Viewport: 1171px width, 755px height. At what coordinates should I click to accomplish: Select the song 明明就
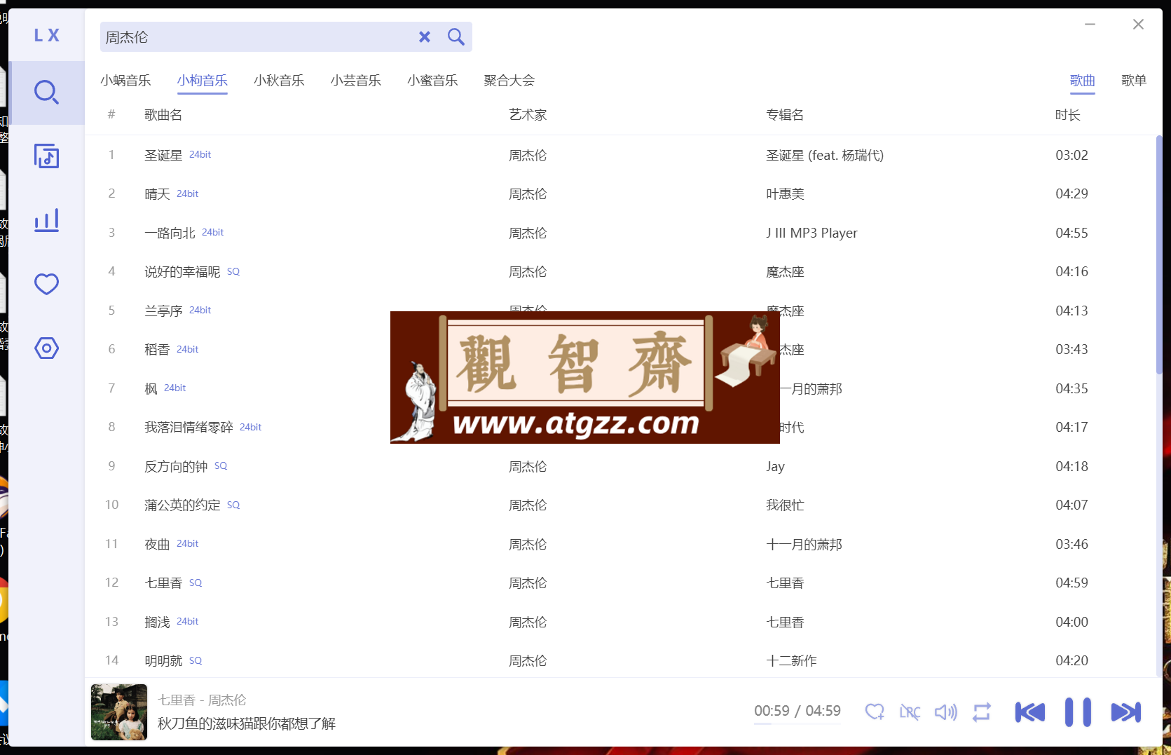[x=163, y=661]
